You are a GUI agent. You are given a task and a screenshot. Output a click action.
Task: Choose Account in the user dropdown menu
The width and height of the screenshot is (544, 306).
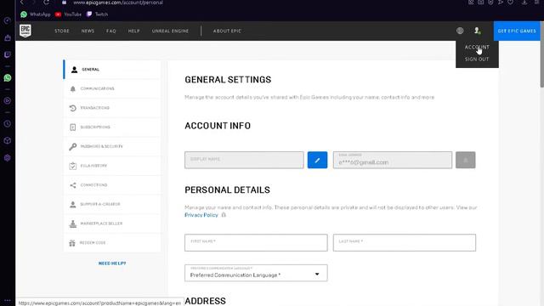[x=477, y=48]
